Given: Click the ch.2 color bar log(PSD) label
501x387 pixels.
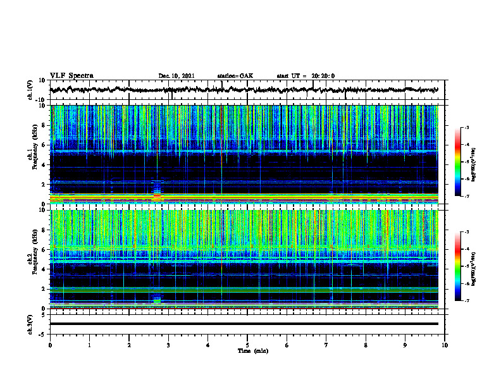Looking at the screenshot, I should point(473,269).
